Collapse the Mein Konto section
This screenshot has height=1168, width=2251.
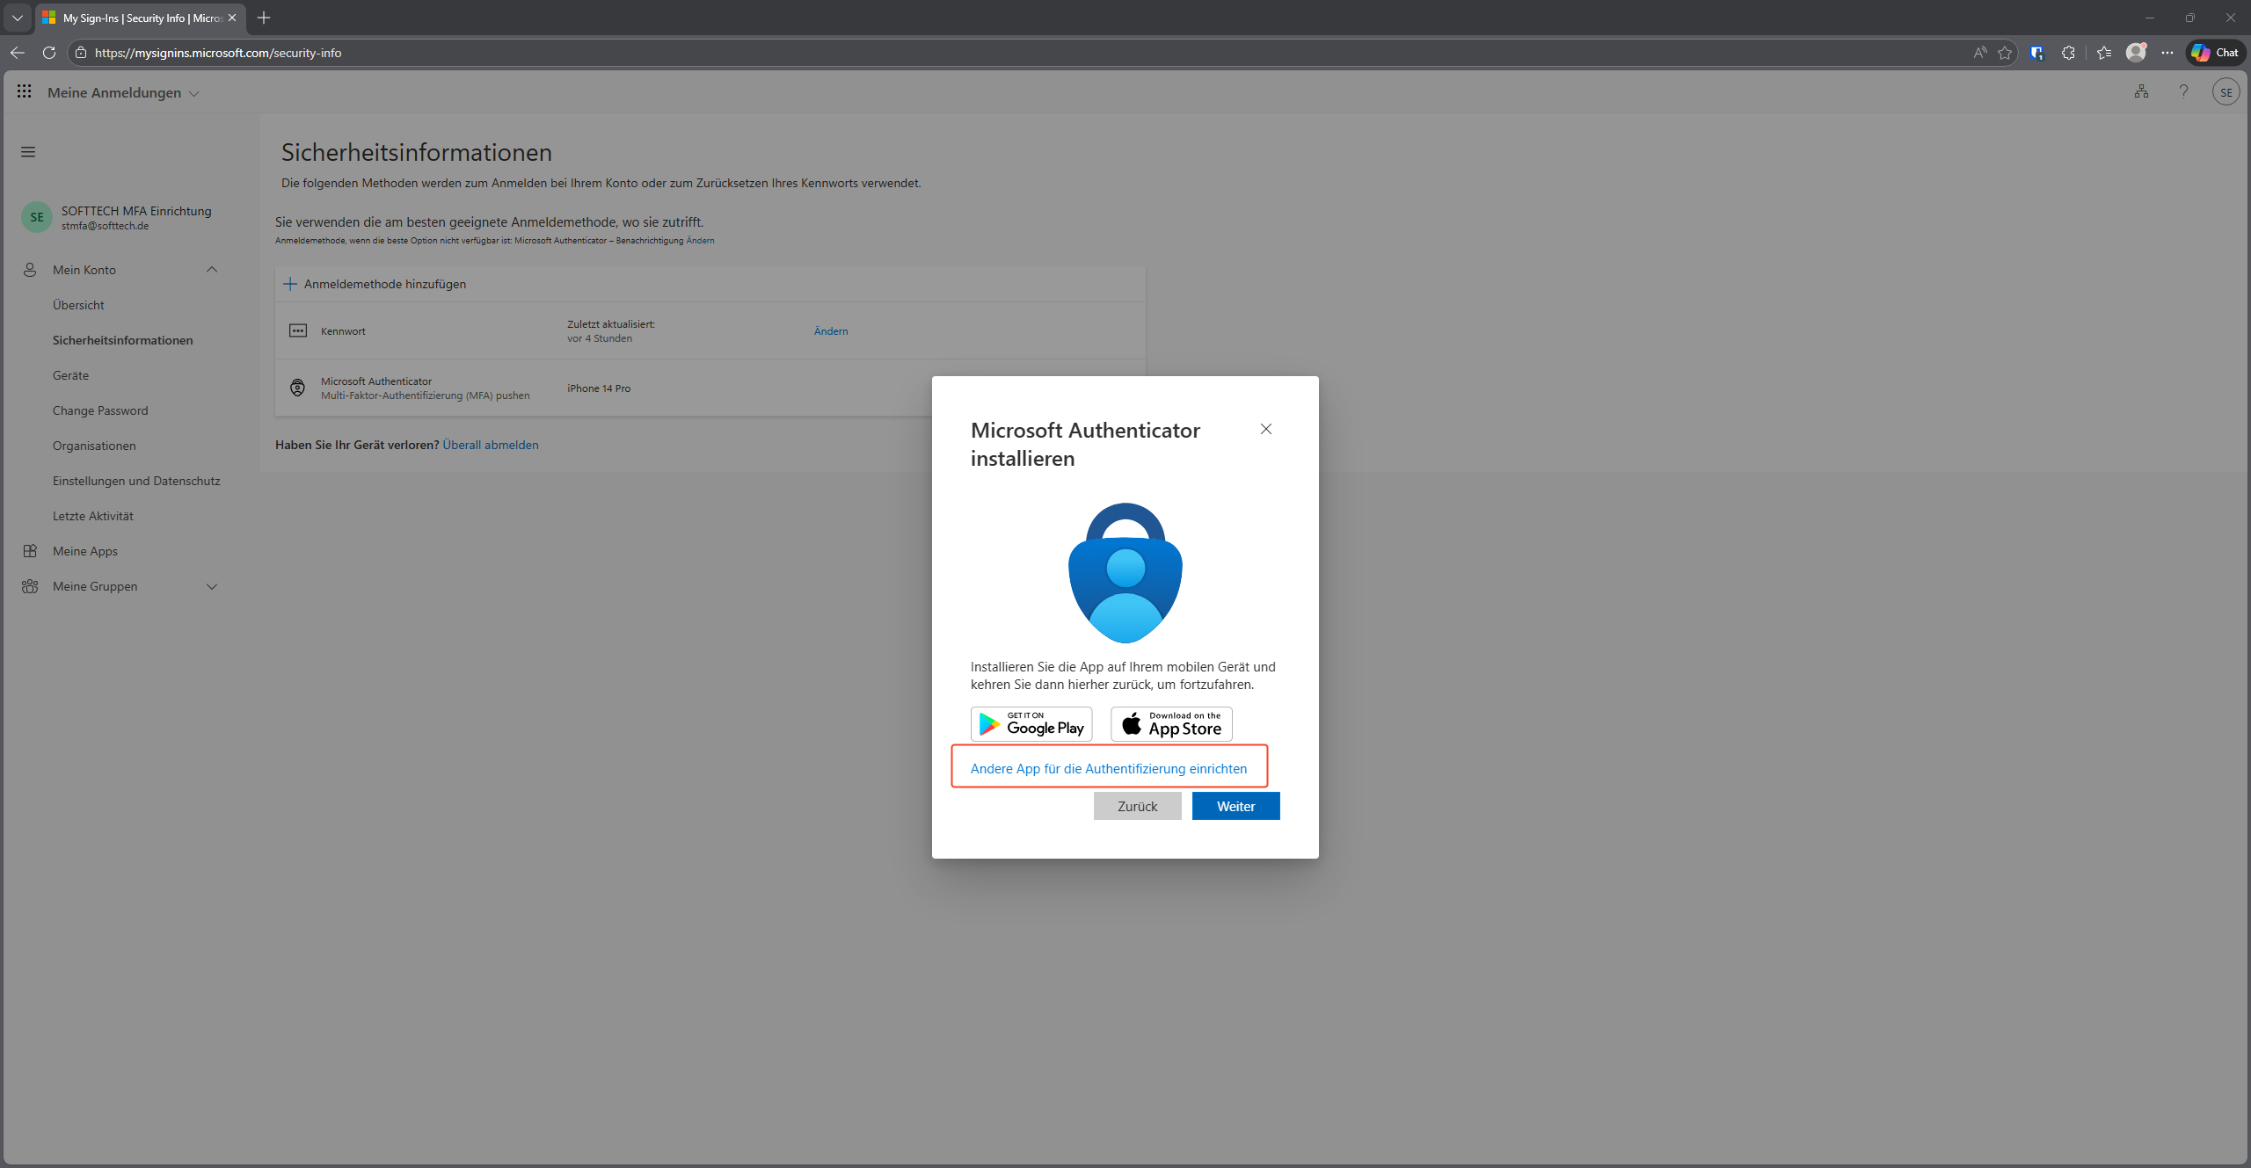[x=212, y=270]
